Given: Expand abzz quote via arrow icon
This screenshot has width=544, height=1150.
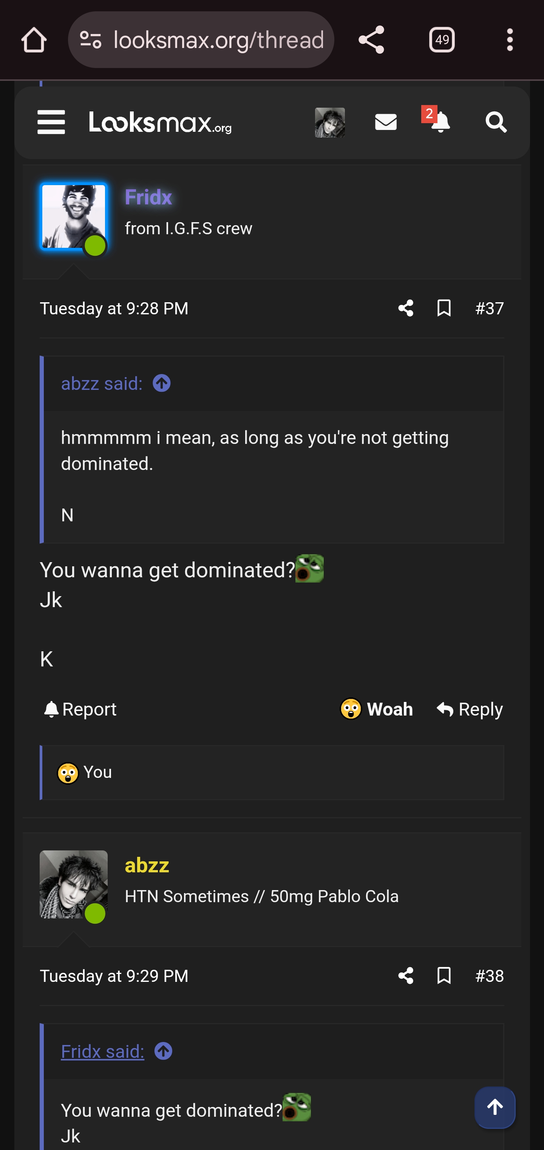Looking at the screenshot, I should (162, 383).
